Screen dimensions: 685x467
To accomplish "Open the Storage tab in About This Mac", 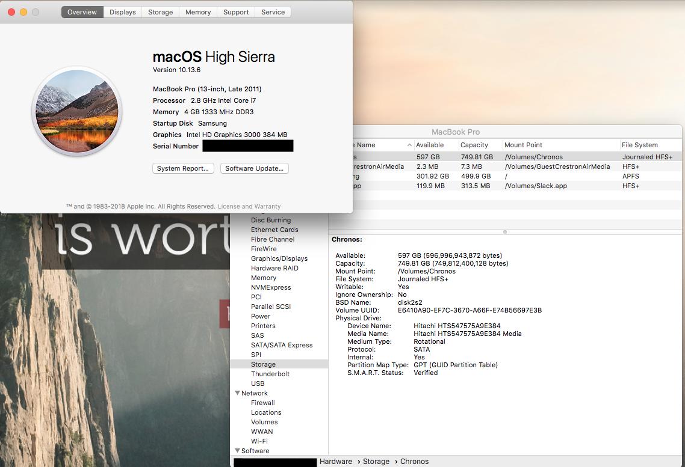I will click(160, 12).
